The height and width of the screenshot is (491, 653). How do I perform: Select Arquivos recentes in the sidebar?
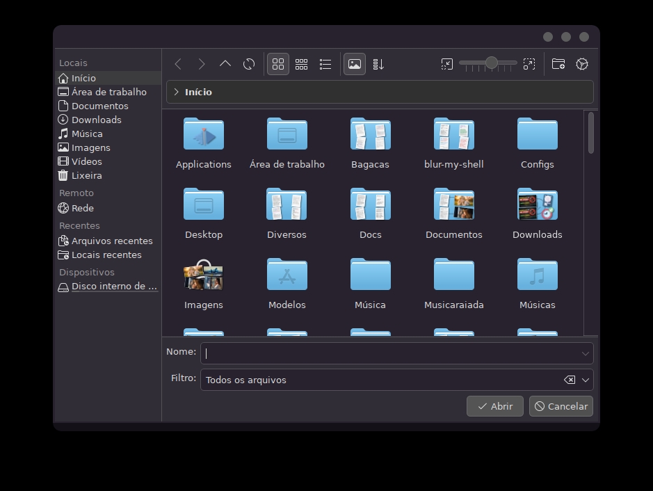111,241
